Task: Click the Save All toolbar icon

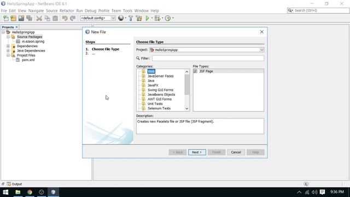Action: 29,18
